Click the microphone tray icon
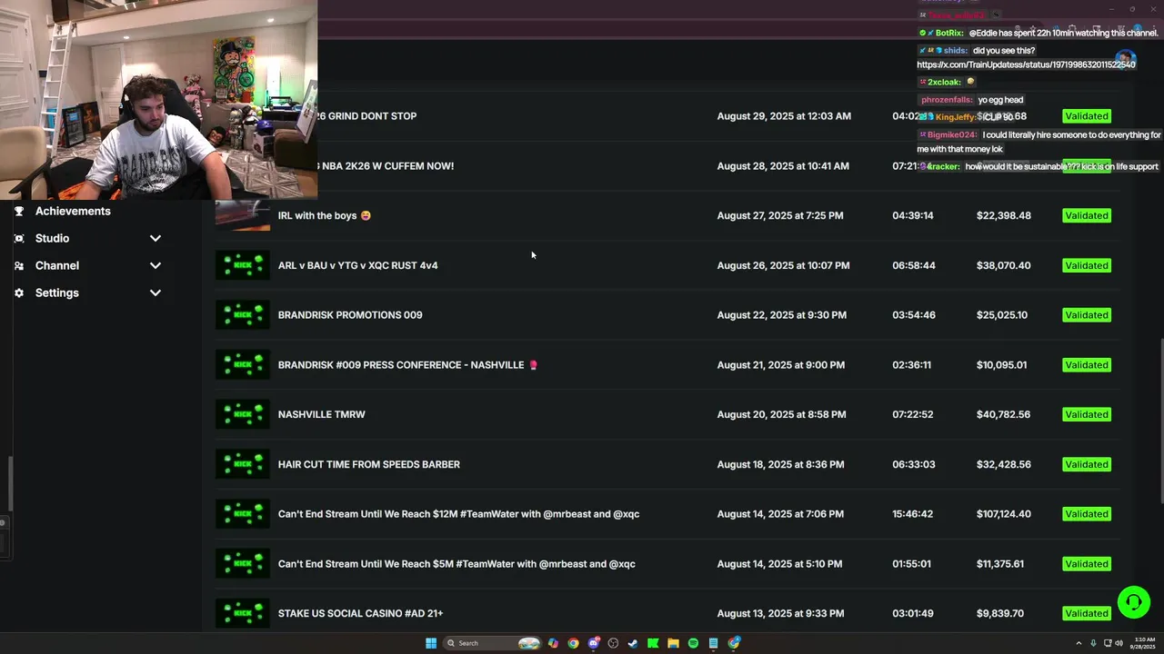1164x654 pixels. [x=1093, y=643]
